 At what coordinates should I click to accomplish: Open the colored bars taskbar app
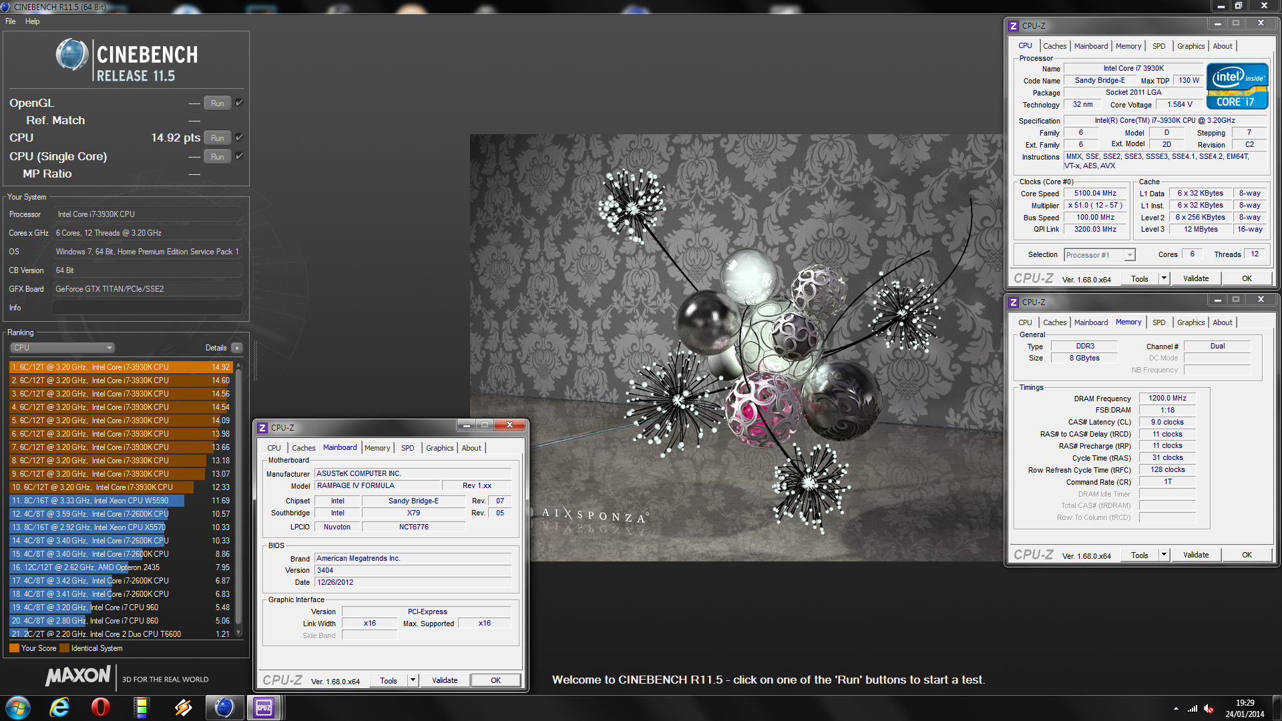(x=142, y=708)
